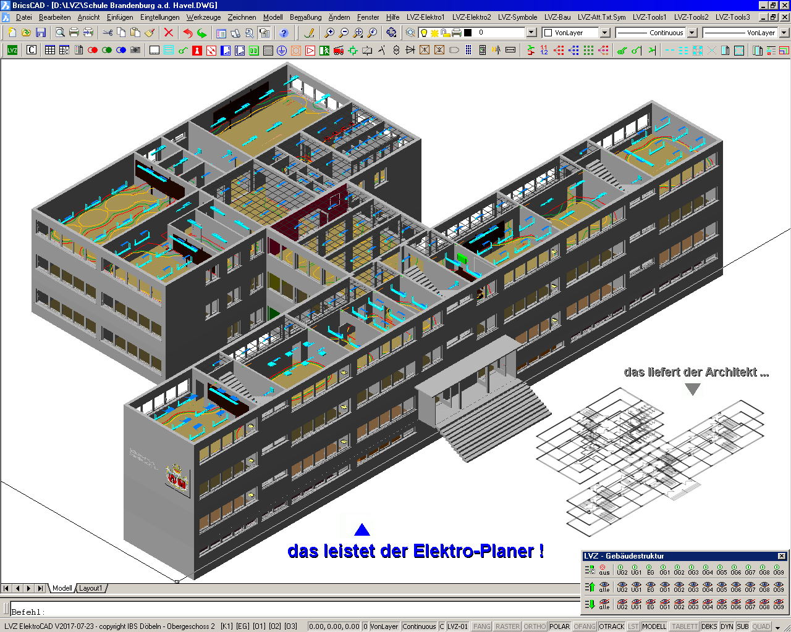This screenshot has width=791, height=632.
Task: Click the brush match properties icon
Action: click(x=150, y=33)
